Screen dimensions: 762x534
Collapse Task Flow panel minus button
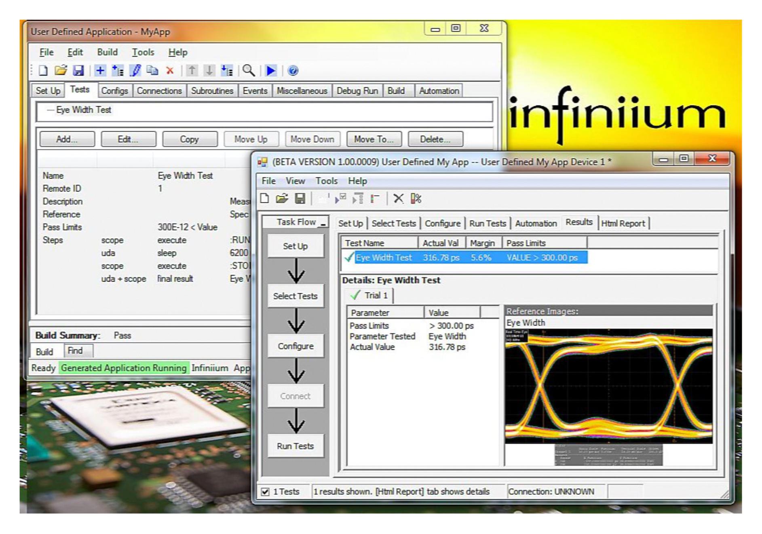point(323,223)
